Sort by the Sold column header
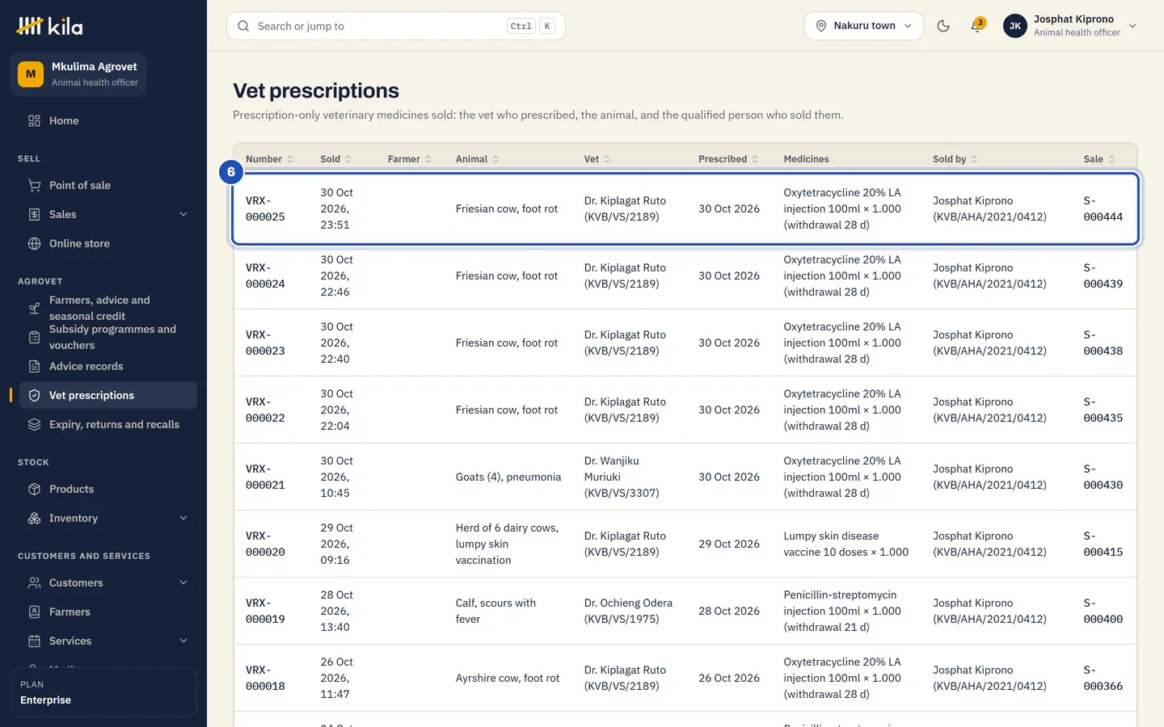Screen dimensions: 1164x727 pyautogui.click(x=336, y=159)
